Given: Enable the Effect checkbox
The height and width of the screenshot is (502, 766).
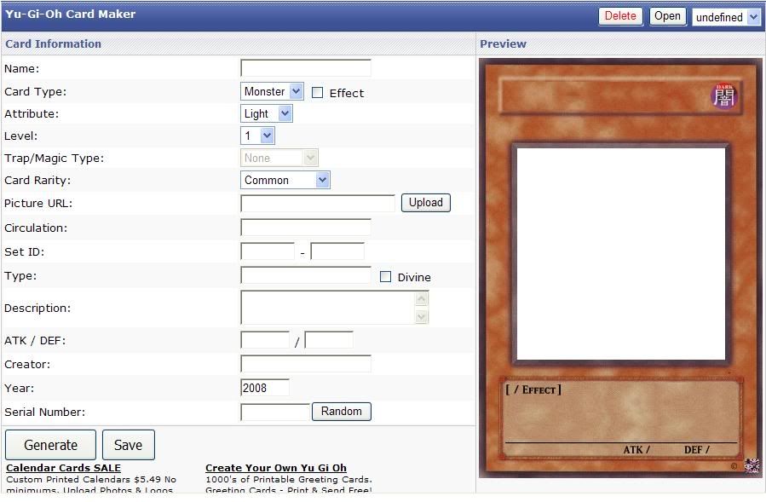Looking at the screenshot, I should 318,93.
